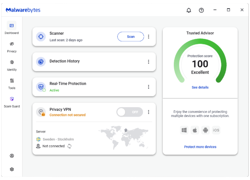Screen dimensions: 250x180
Task: Open the Identity fingerprint section
Action: click(11, 65)
